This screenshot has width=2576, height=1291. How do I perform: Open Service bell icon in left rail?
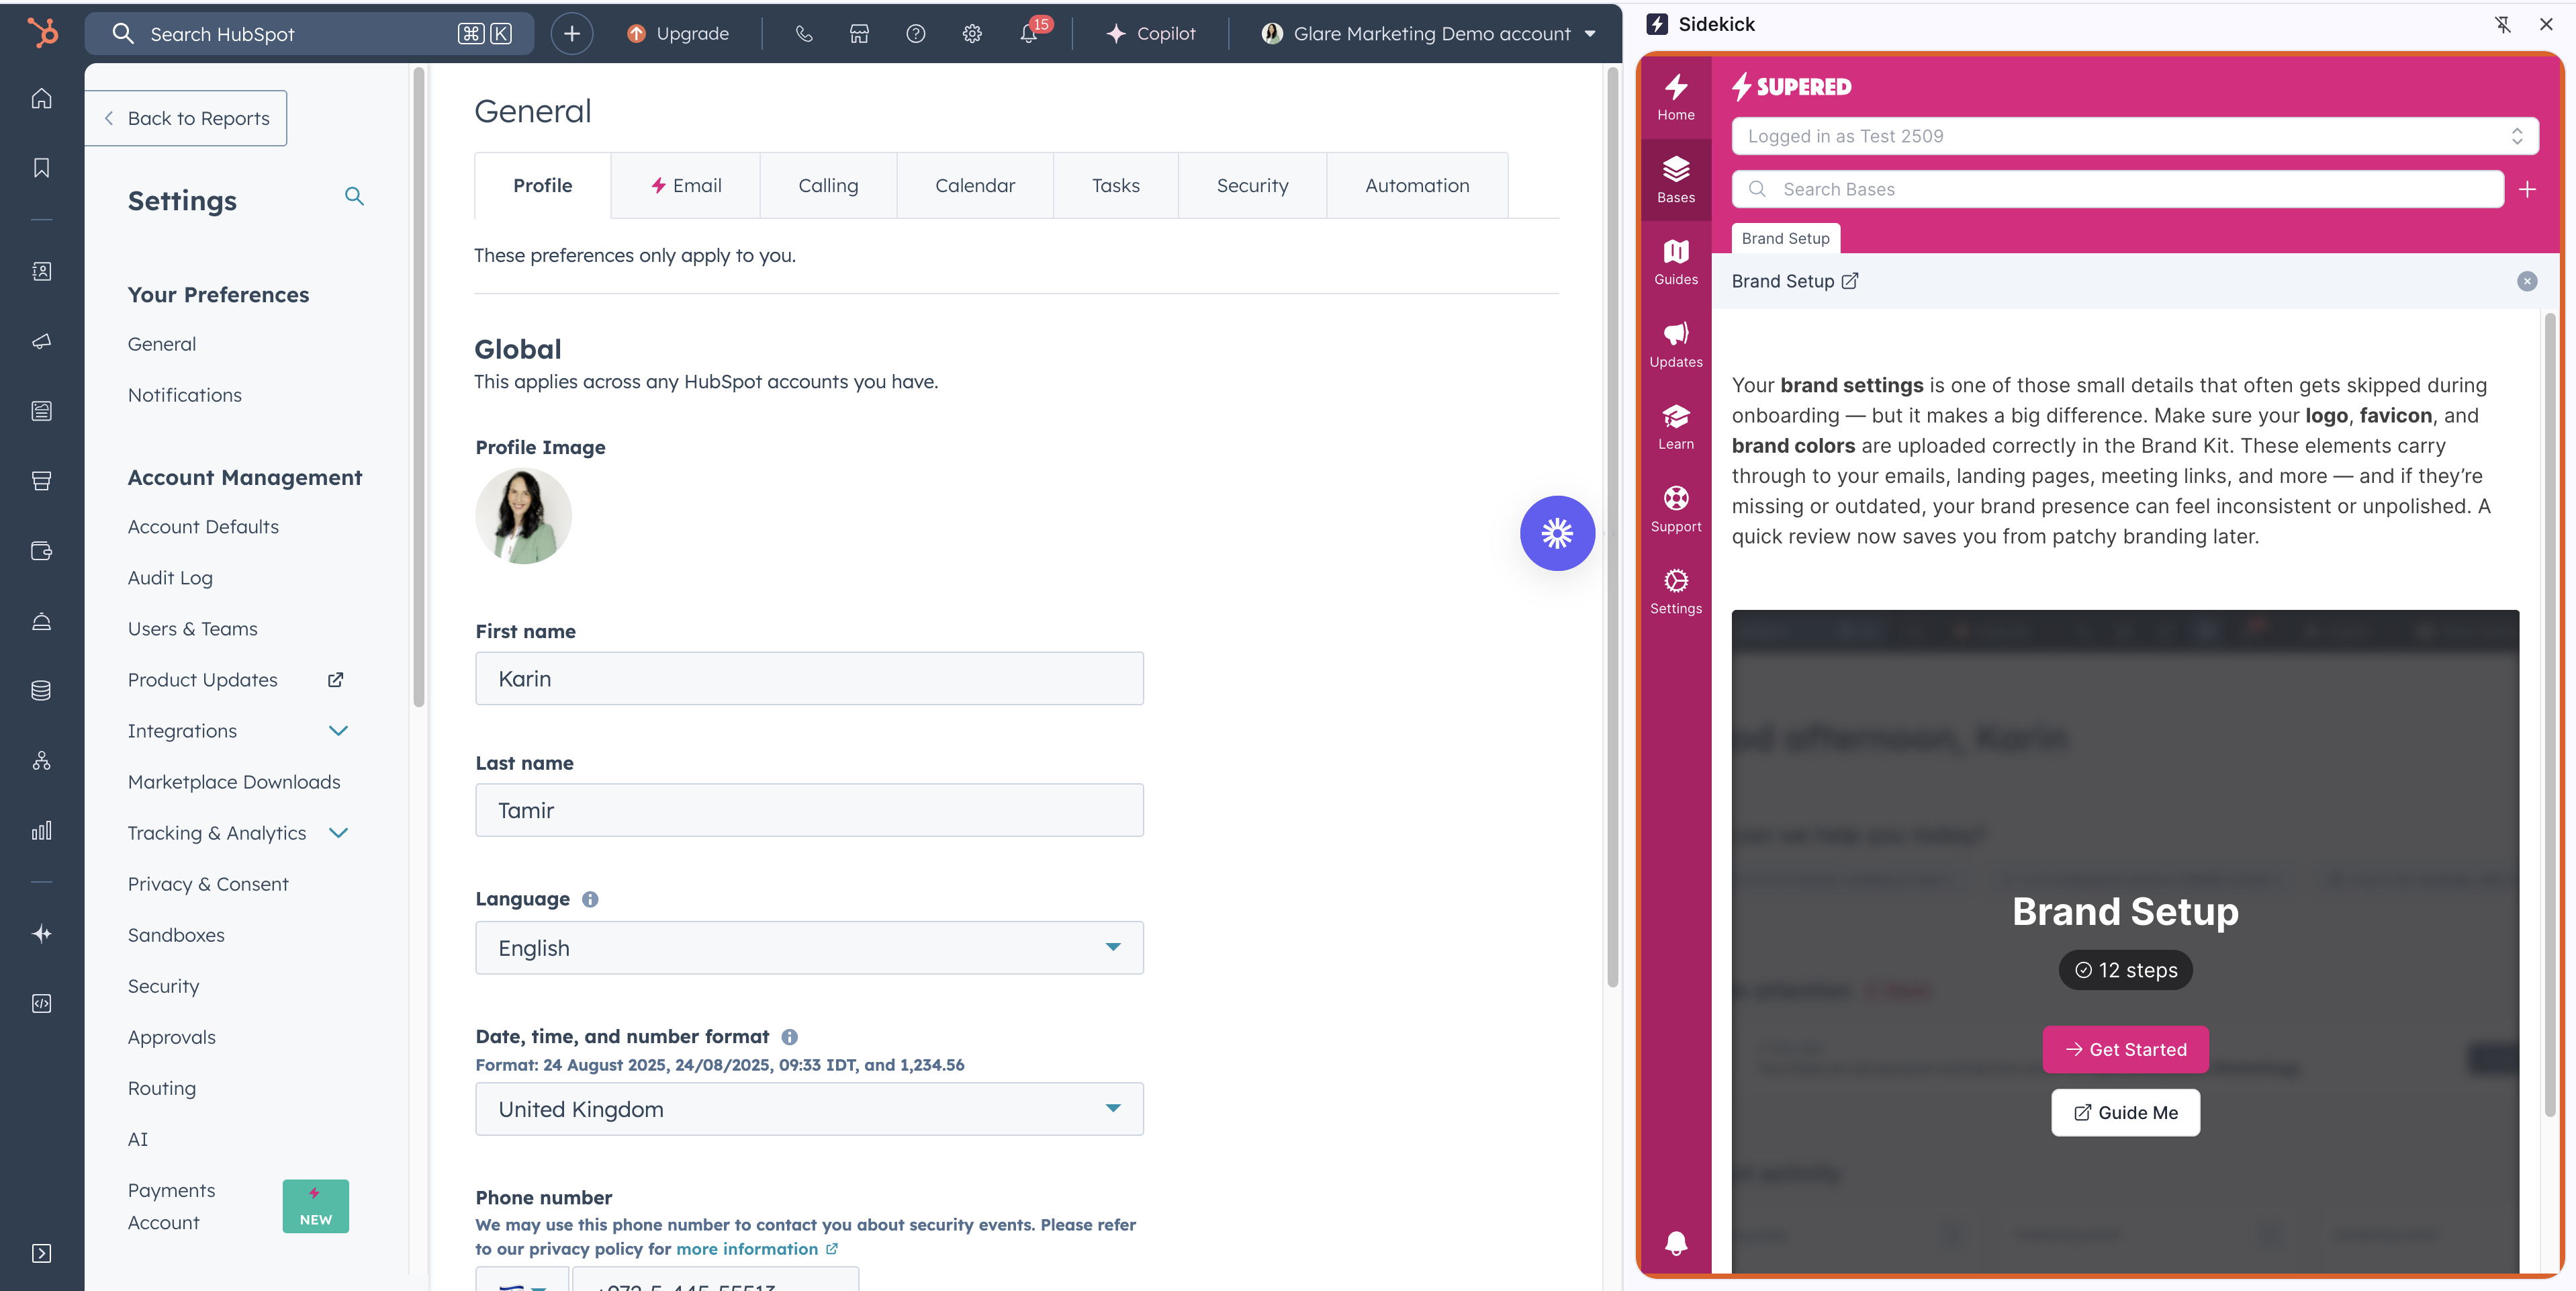coord(41,621)
